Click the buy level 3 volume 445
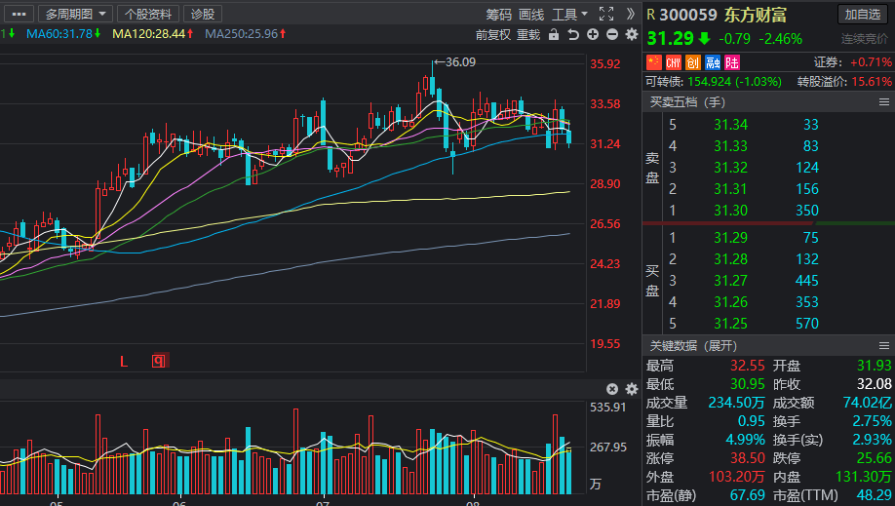895x506 pixels. click(807, 281)
